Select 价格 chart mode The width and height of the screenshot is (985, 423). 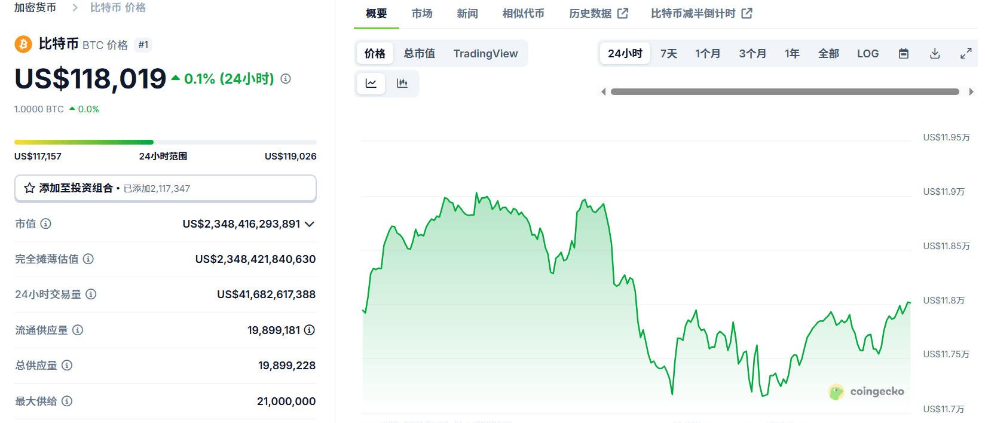pyautogui.click(x=375, y=54)
